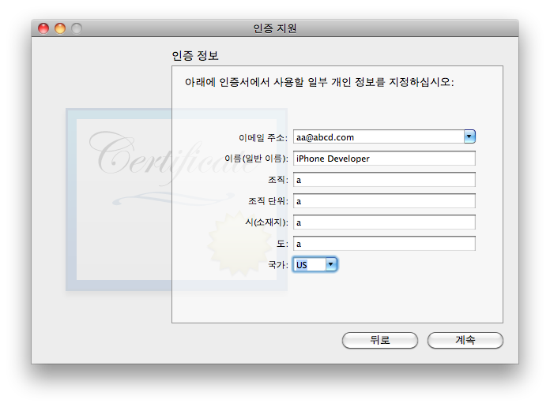The width and height of the screenshot is (550, 407).
Task: Minimize the window with yellow button
Action: (x=60, y=28)
